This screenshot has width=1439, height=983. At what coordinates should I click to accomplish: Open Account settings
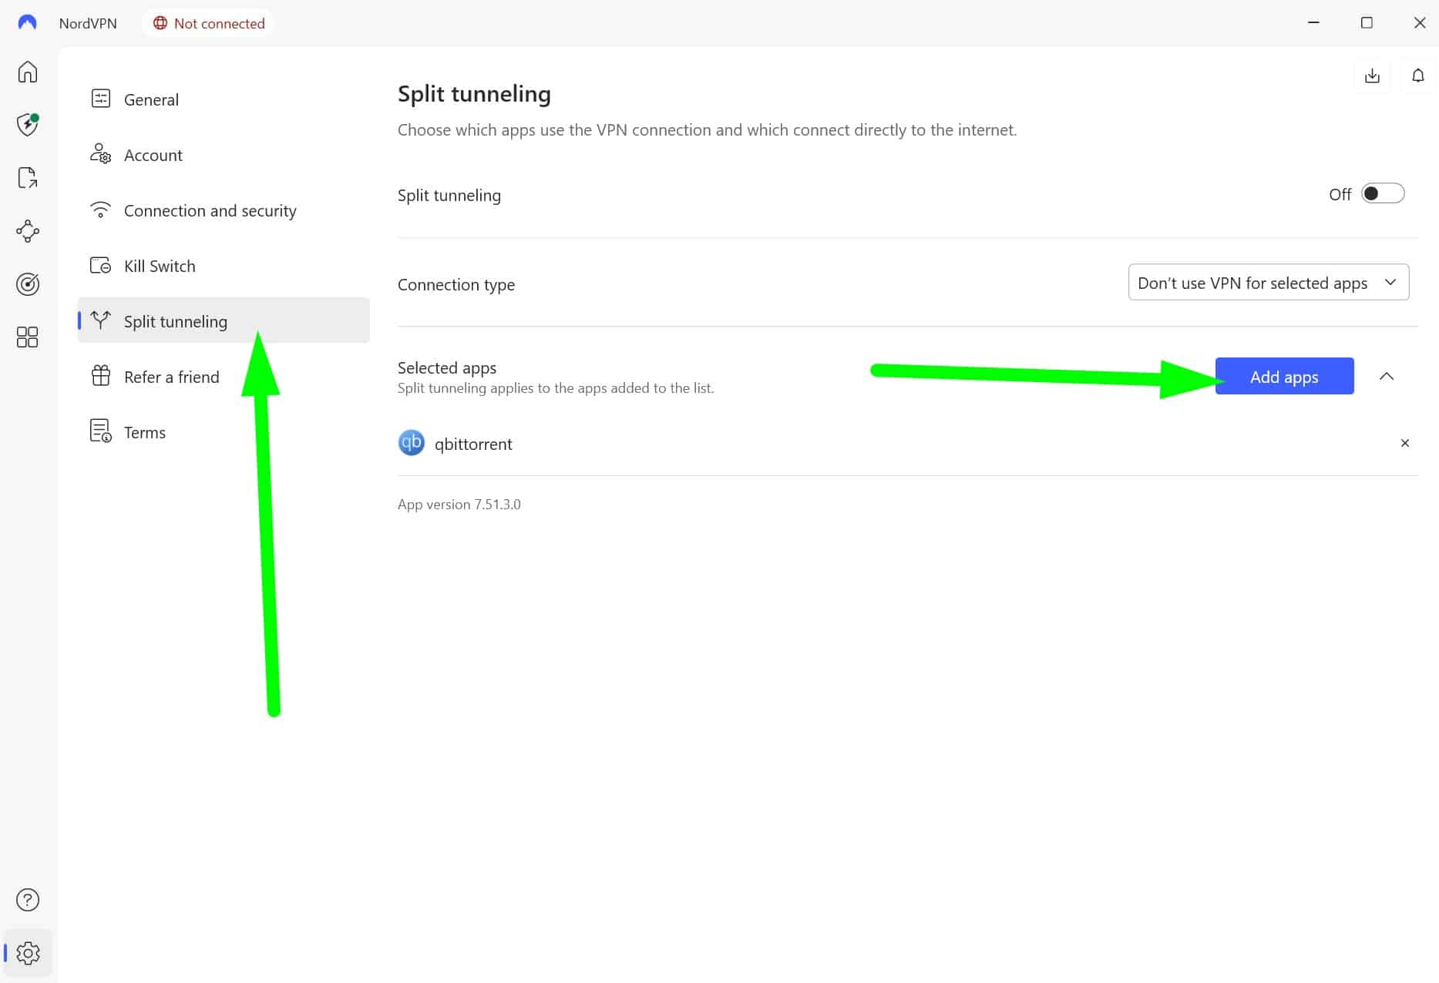(x=224, y=155)
